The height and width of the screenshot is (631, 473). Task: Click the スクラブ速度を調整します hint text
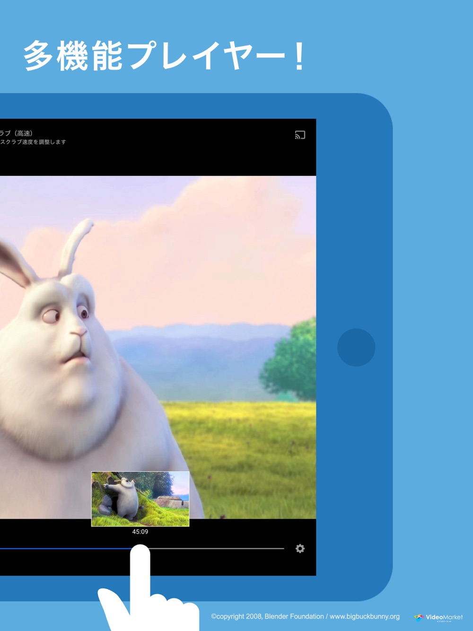pyautogui.click(x=33, y=142)
